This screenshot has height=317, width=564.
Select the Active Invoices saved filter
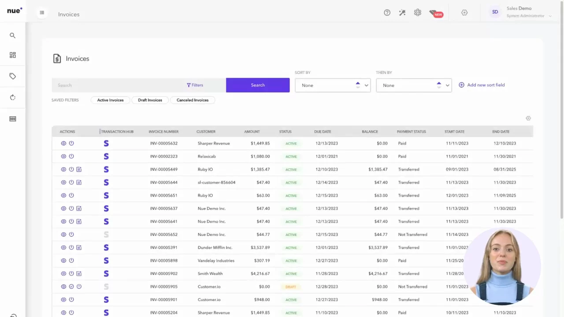110,100
